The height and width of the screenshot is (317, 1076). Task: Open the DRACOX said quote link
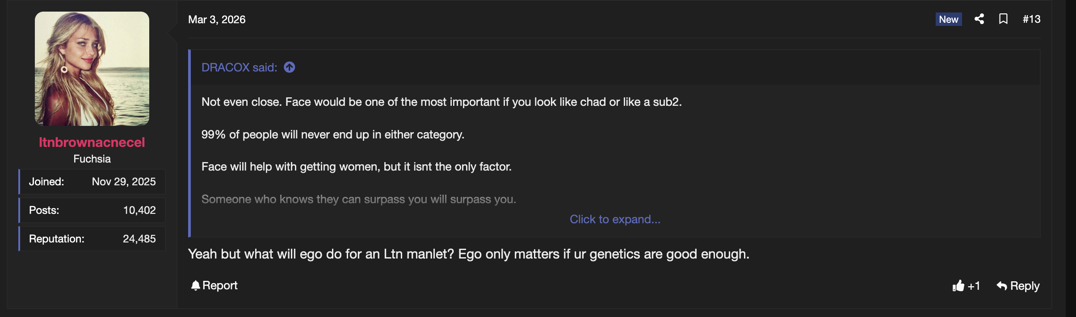pos(239,67)
